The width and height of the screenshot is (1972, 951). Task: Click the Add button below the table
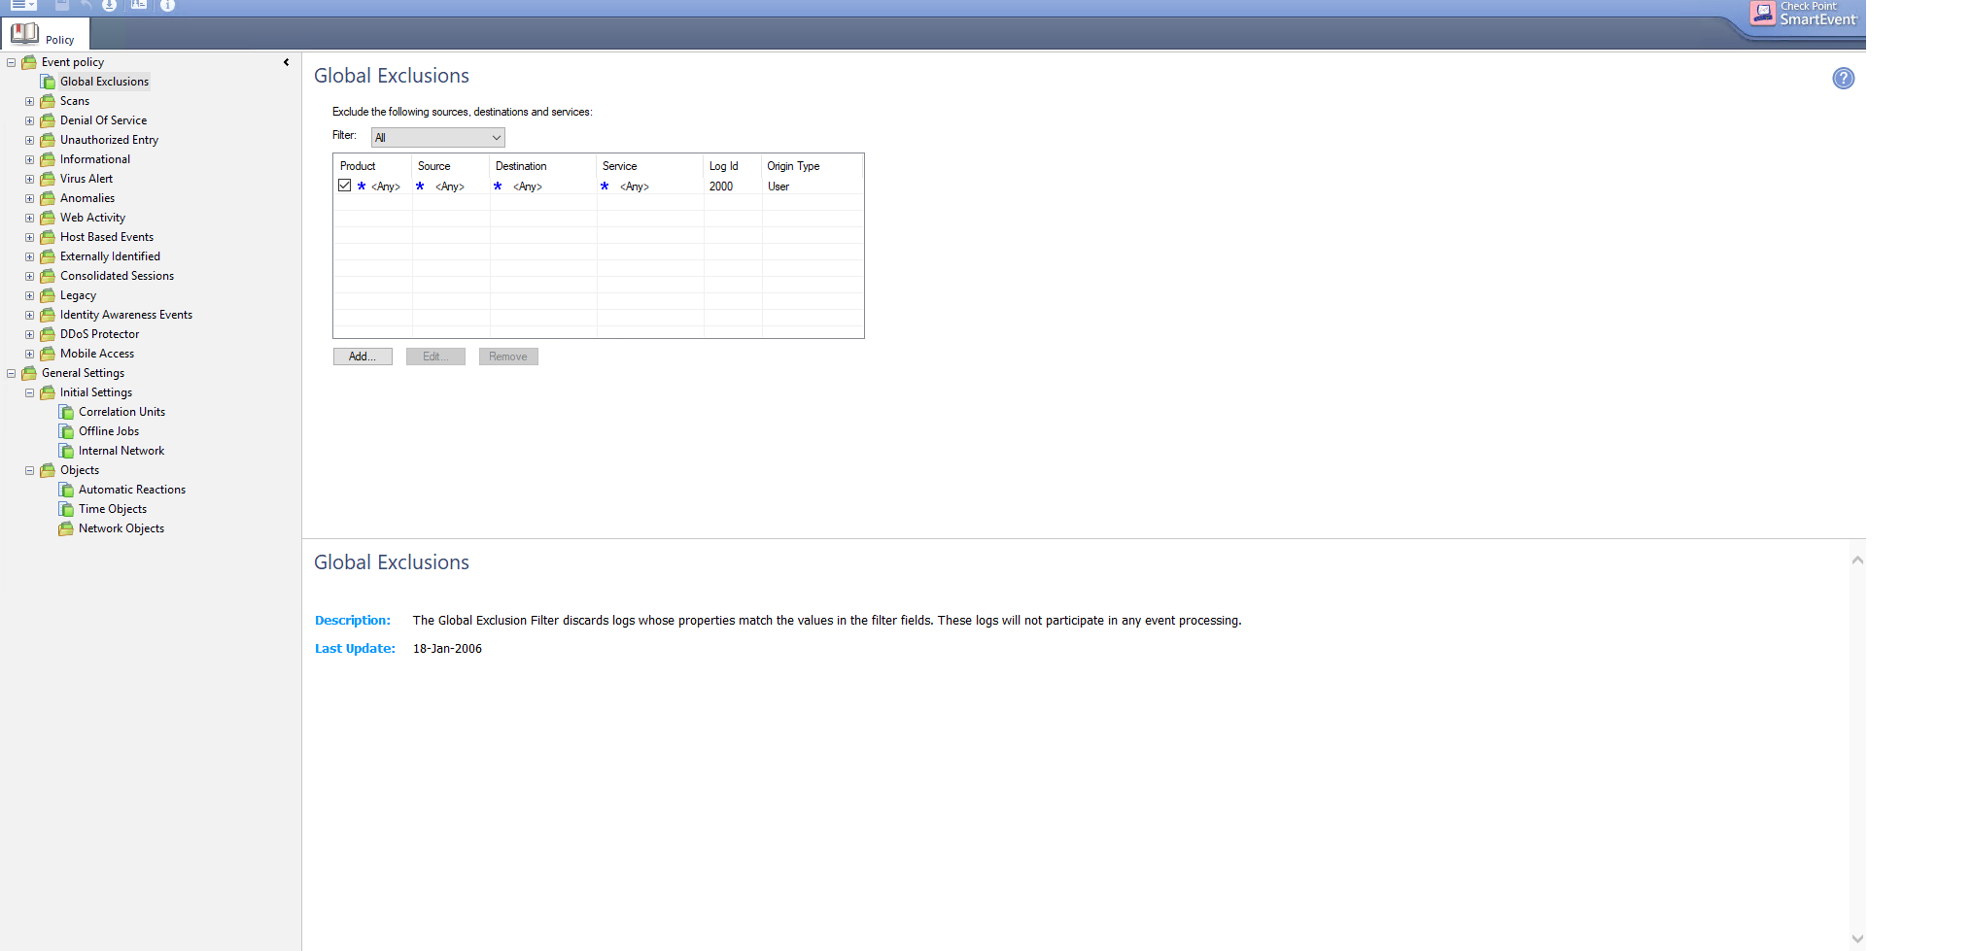pos(362,356)
